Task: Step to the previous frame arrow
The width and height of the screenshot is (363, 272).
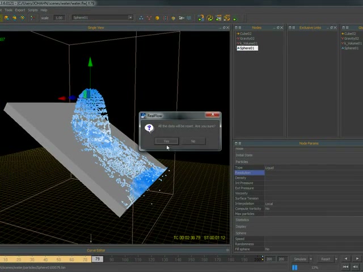Action: tap(346, 258)
